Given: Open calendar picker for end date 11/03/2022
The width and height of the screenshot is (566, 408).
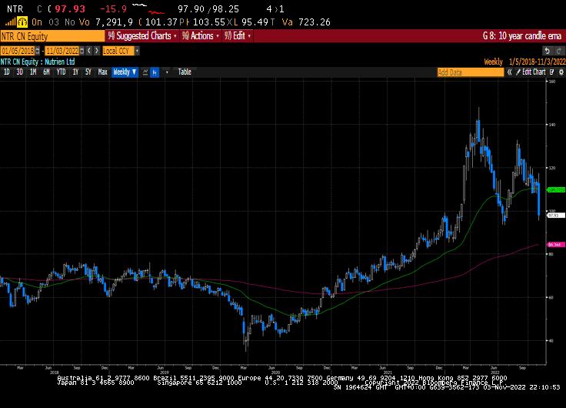Looking at the screenshot, I should coord(82,51).
